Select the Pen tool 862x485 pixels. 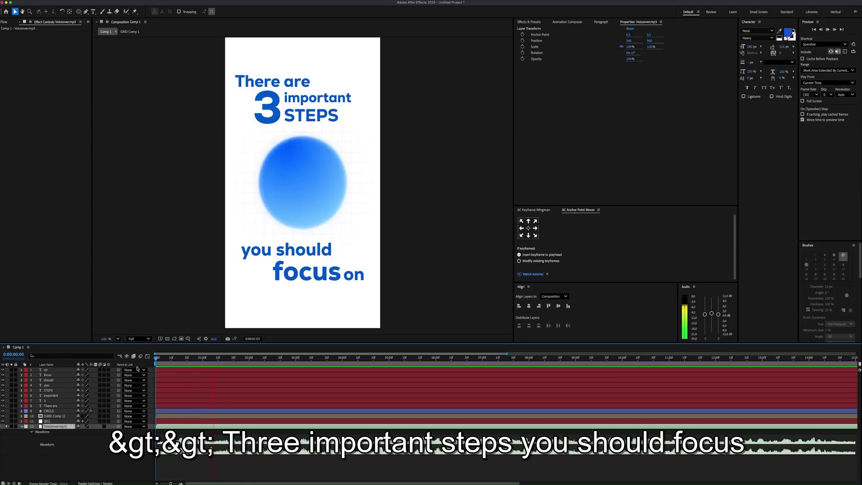click(86, 12)
